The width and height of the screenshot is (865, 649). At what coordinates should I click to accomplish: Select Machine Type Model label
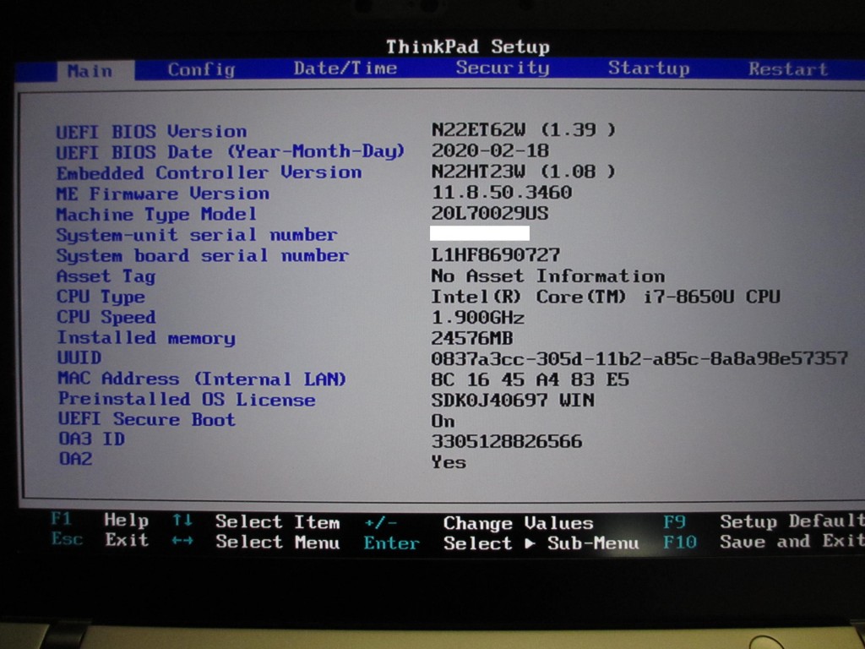click(156, 214)
